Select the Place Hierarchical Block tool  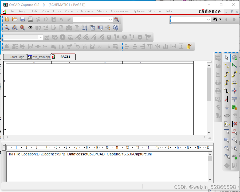click(x=234, y=107)
